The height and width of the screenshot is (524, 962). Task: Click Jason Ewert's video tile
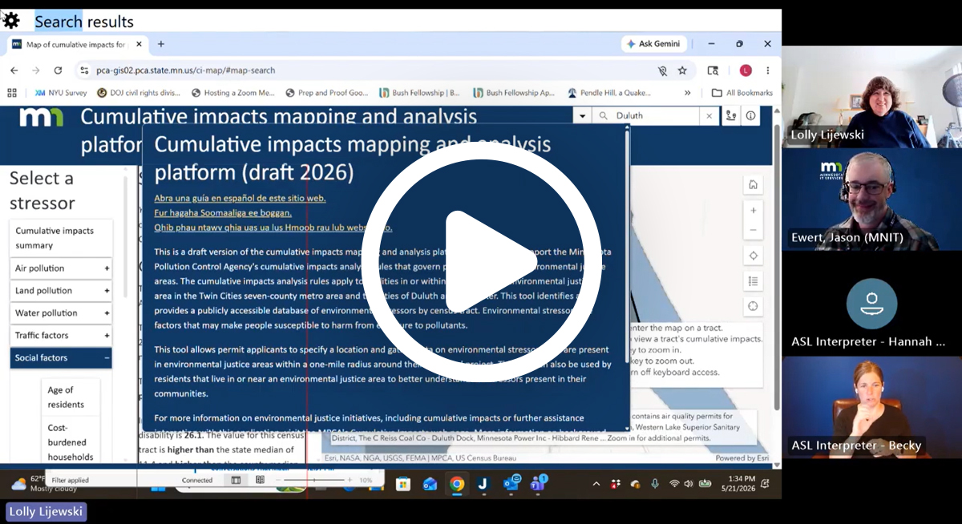tap(872, 200)
